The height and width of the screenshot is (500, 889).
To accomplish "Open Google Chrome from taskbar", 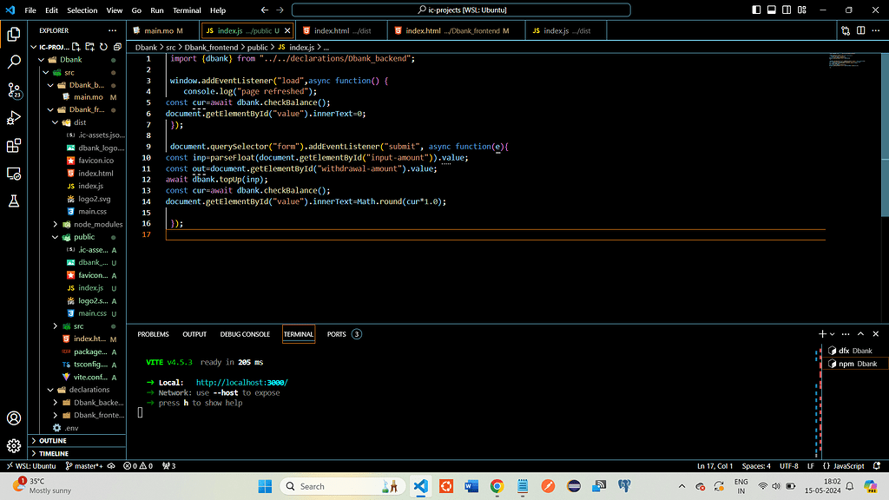I will [497, 486].
